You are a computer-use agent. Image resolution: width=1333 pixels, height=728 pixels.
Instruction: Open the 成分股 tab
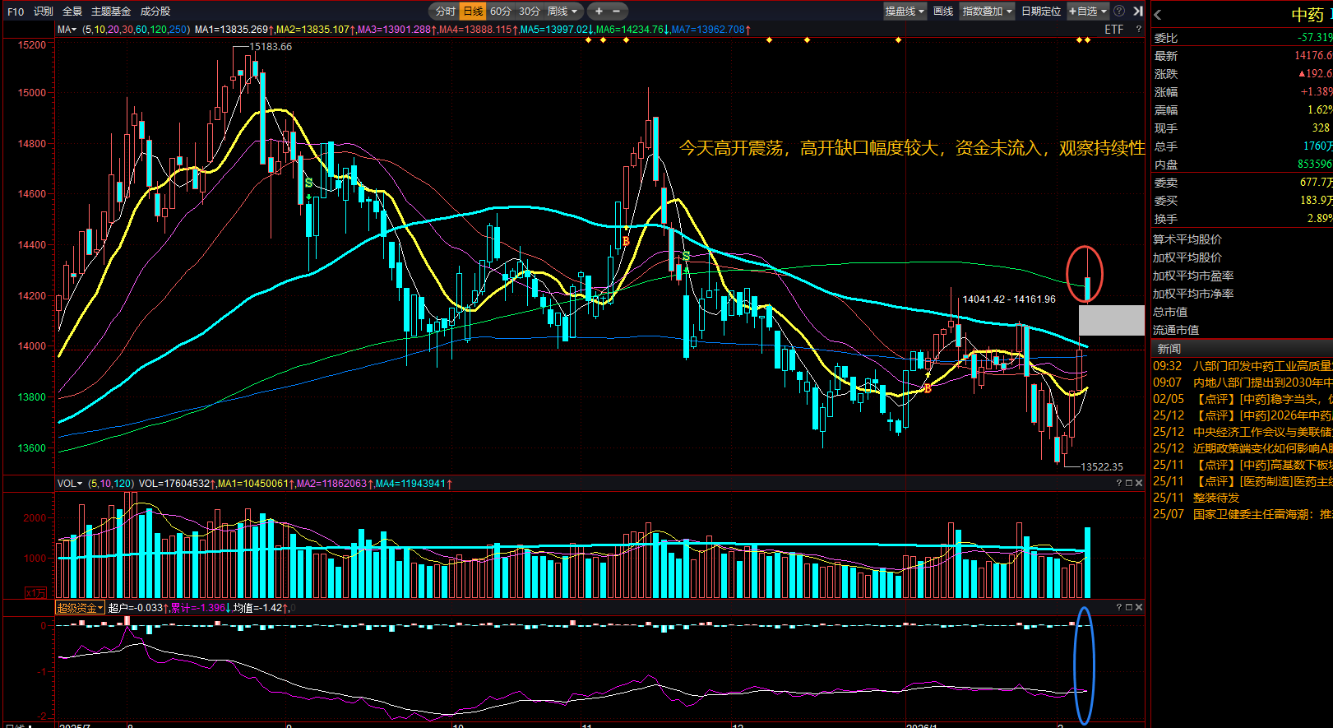[155, 11]
